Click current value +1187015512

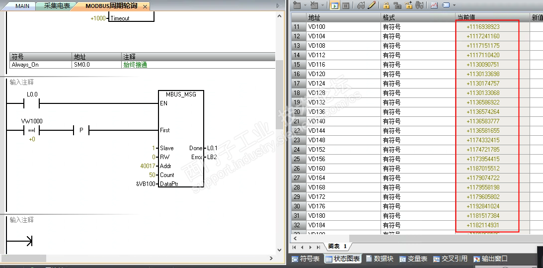click(x=483, y=169)
